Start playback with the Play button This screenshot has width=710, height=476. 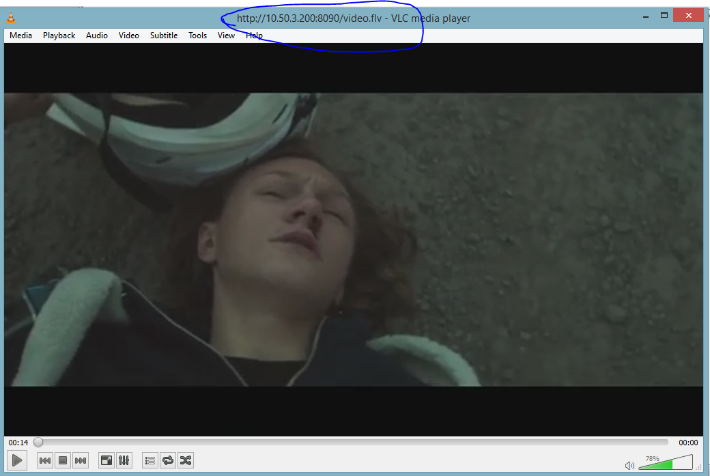(x=17, y=460)
